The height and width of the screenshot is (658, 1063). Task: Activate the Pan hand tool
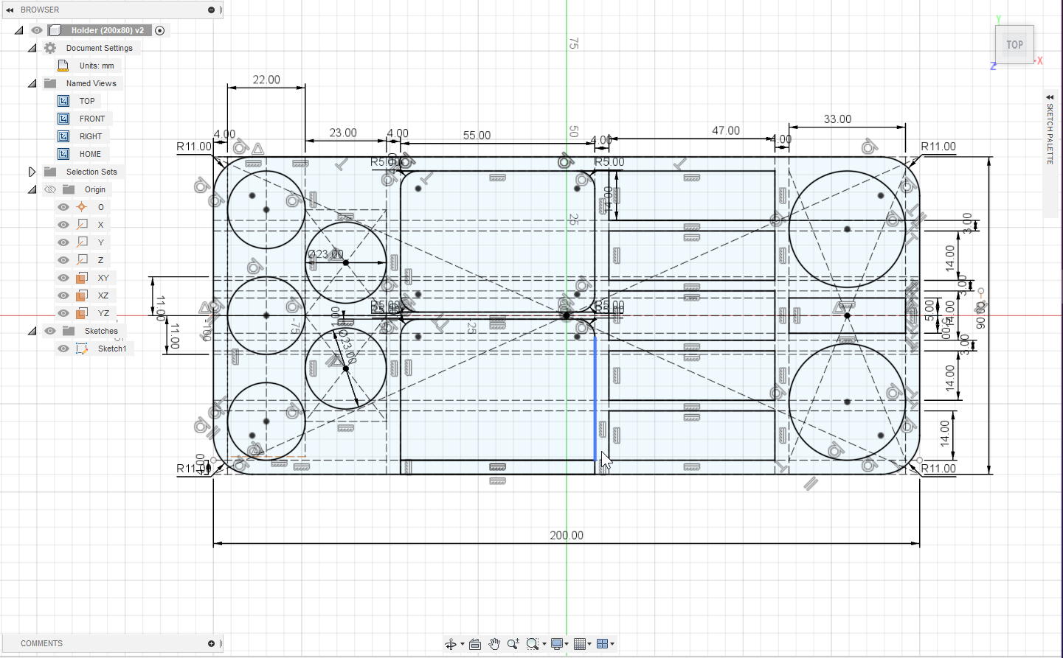tap(494, 644)
